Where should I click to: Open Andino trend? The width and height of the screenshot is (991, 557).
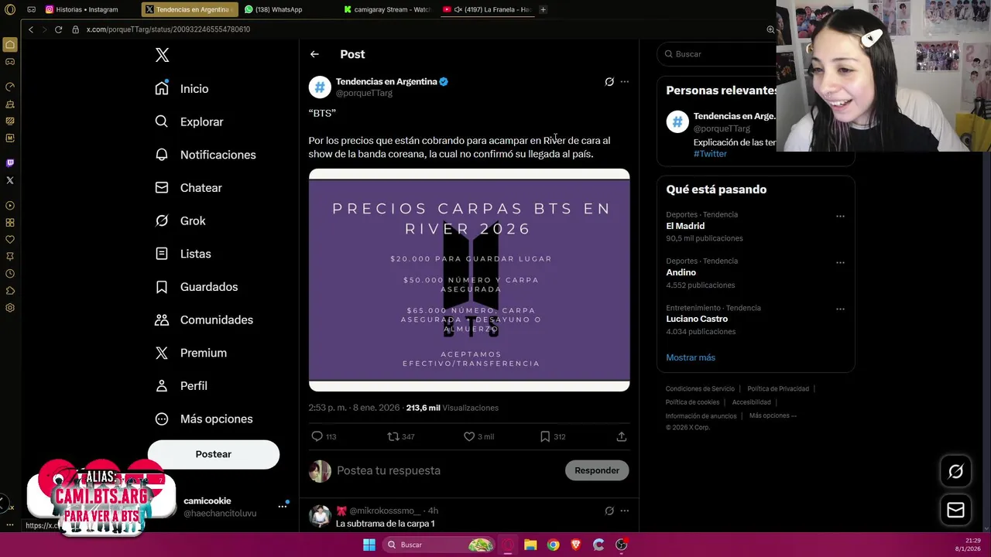(681, 272)
